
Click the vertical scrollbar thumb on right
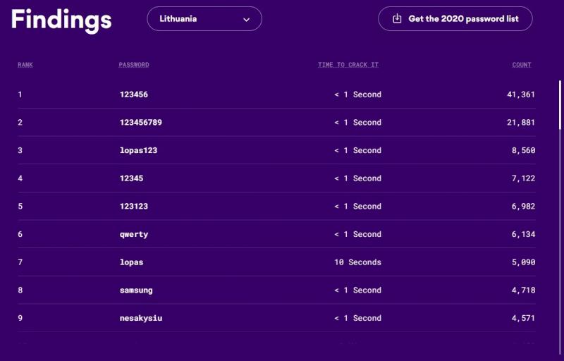coord(560,105)
